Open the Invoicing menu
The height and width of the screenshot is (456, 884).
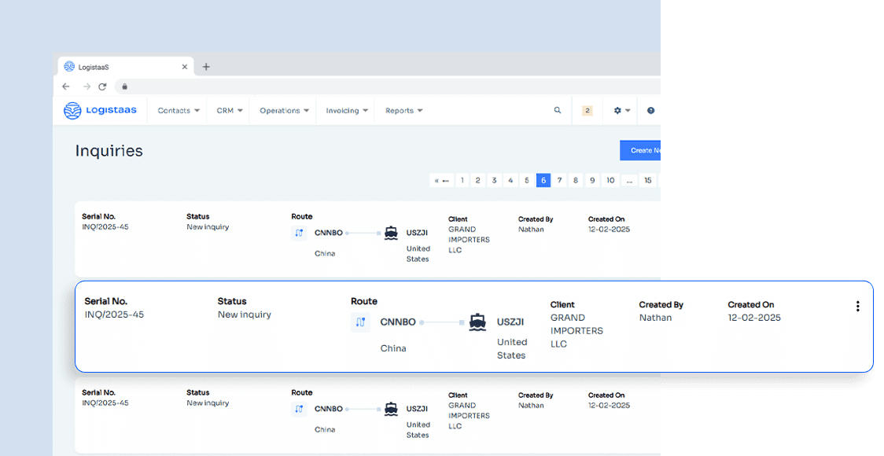[x=347, y=111]
